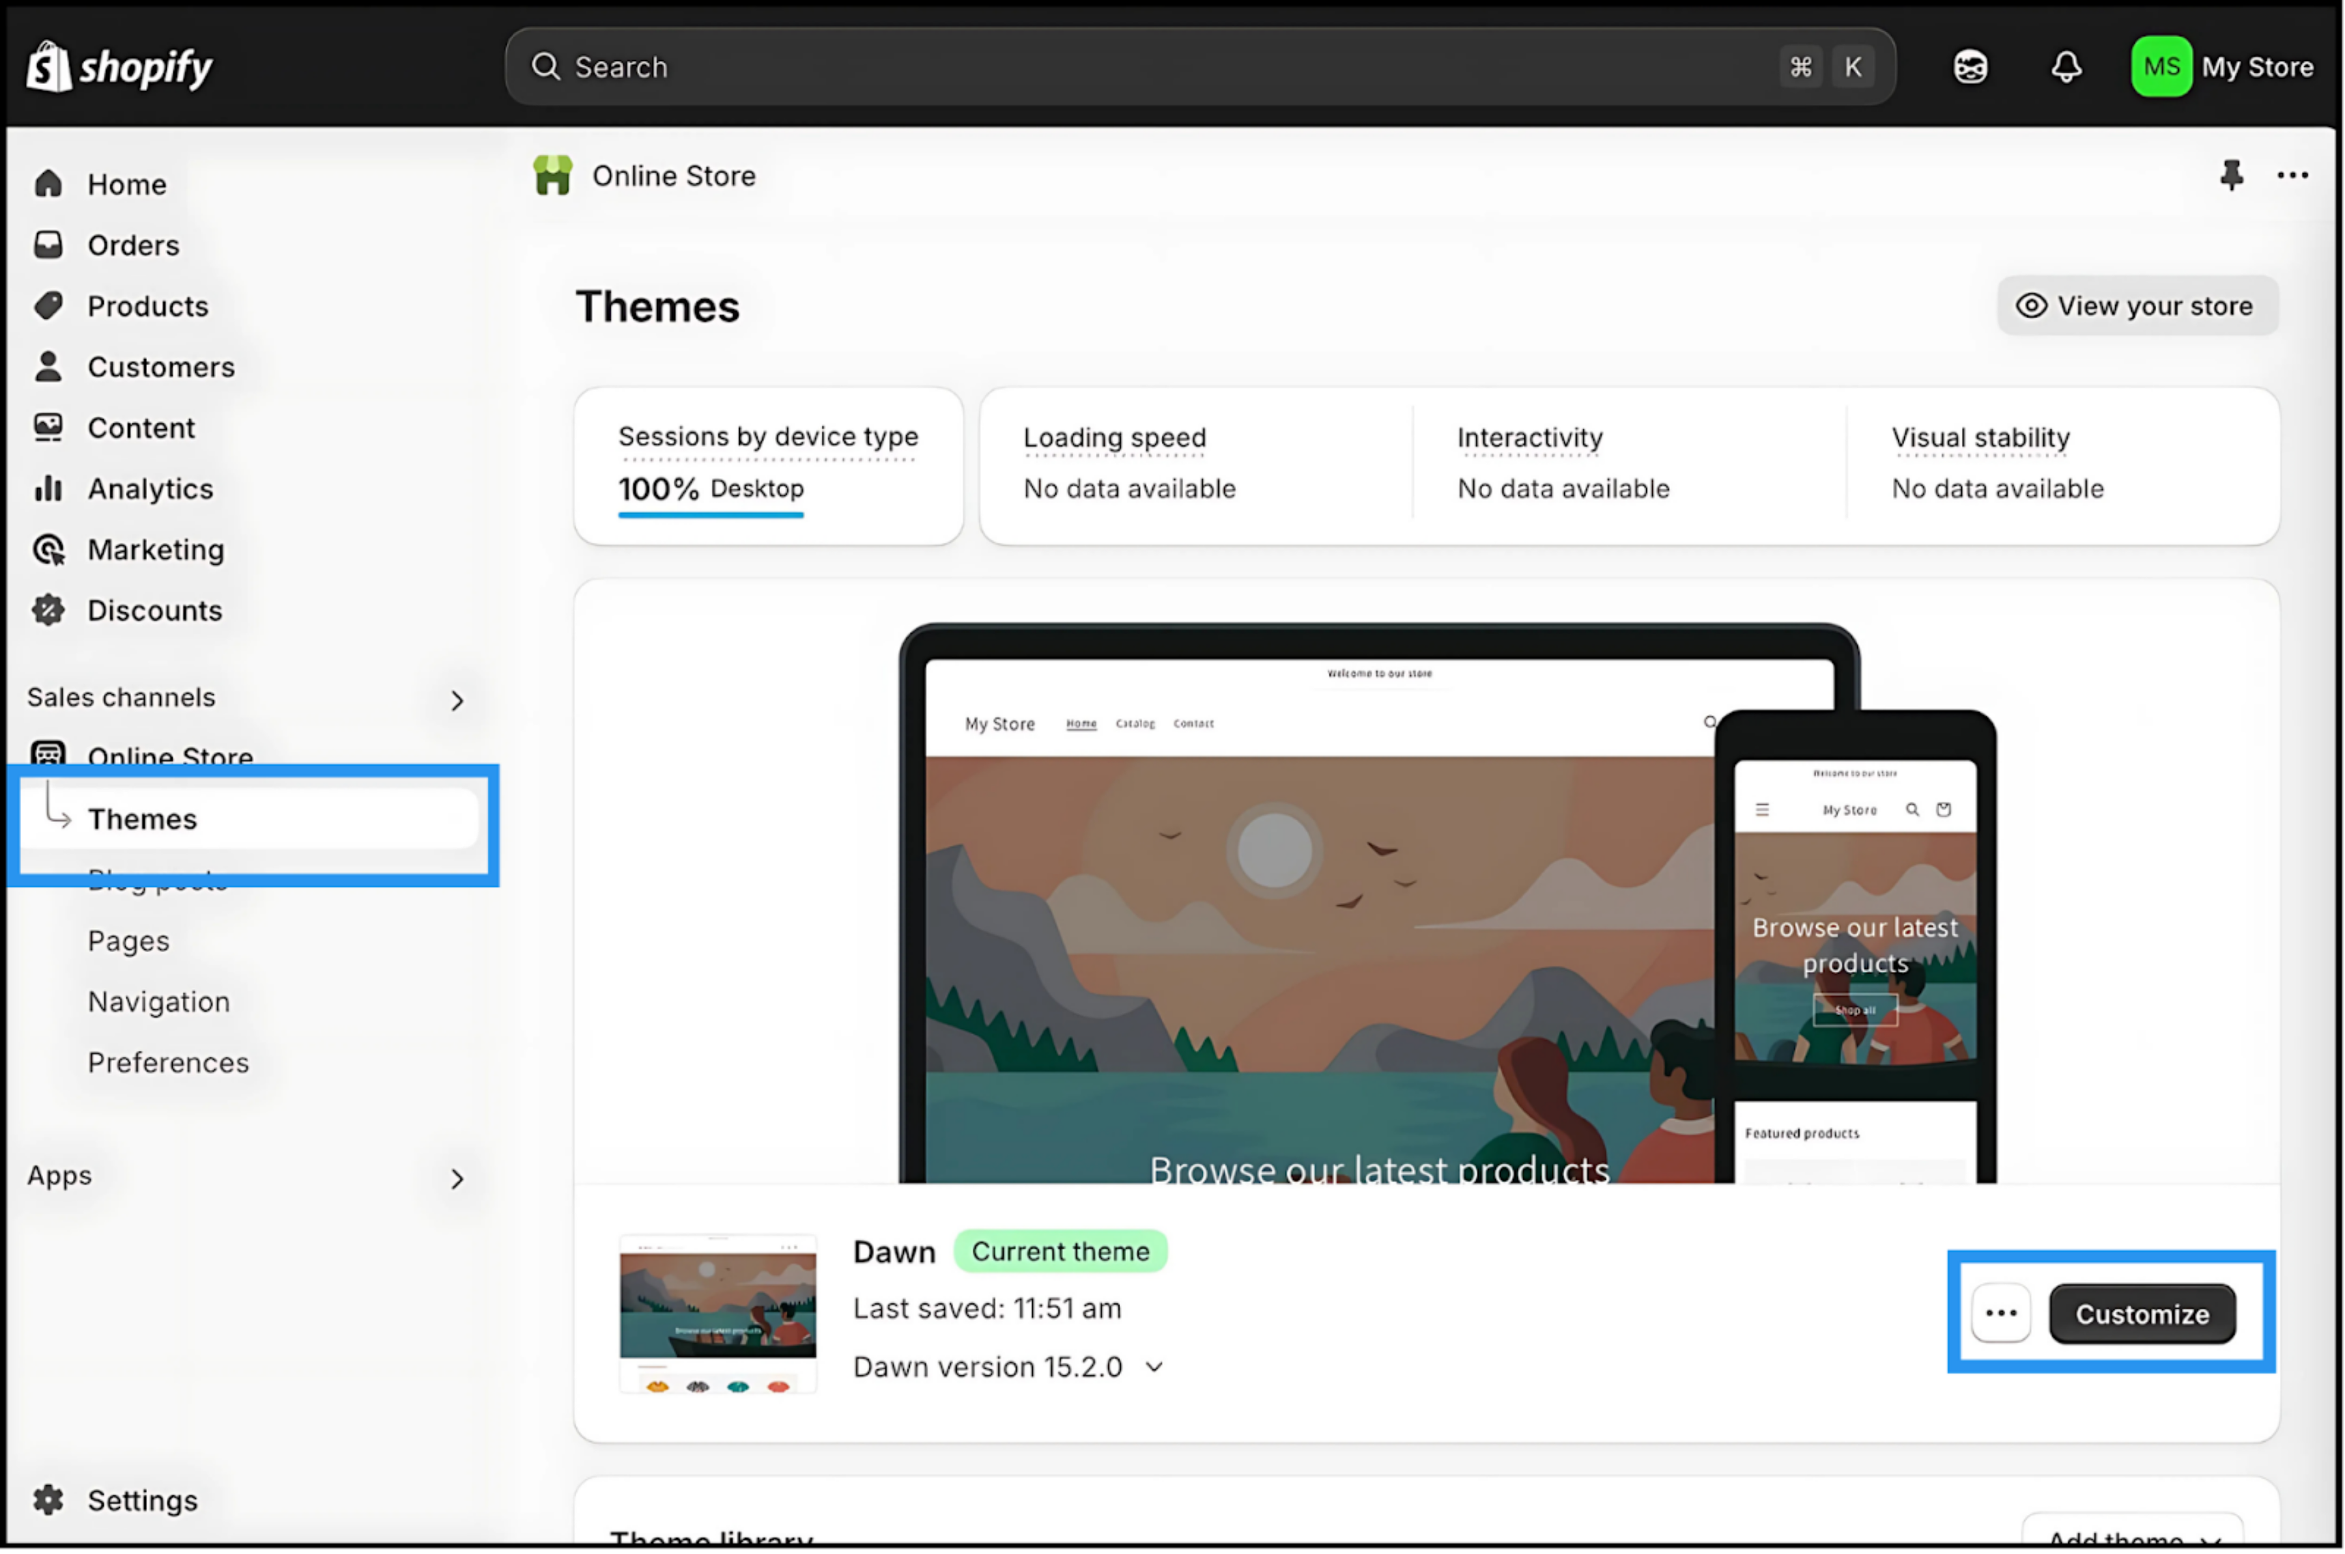Open Dawn theme actions ellipsis button
The image size is (2345, 1554).
[2000, 1314]
